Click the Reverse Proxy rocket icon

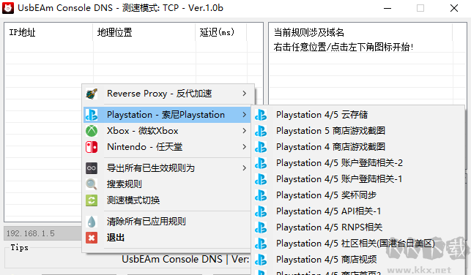[x=92, y=94]
